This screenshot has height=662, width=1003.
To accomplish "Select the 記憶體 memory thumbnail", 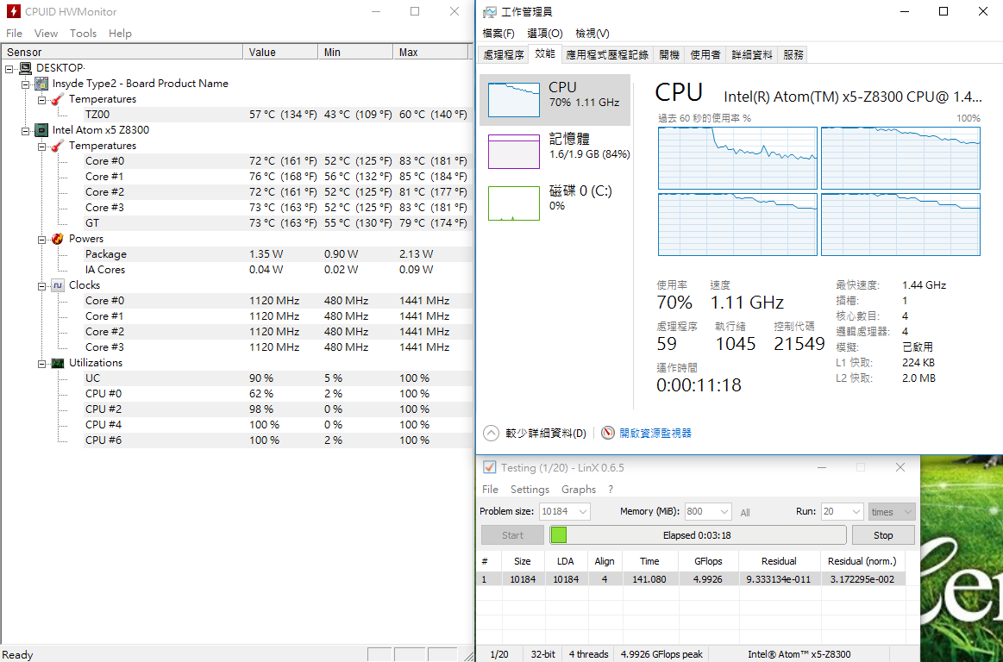I will tap(555, 151).
